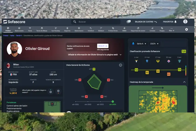Screen dimensions: 196x131
Task: Click the ST position marker on pitch
Action: click(x=52, y=104)
